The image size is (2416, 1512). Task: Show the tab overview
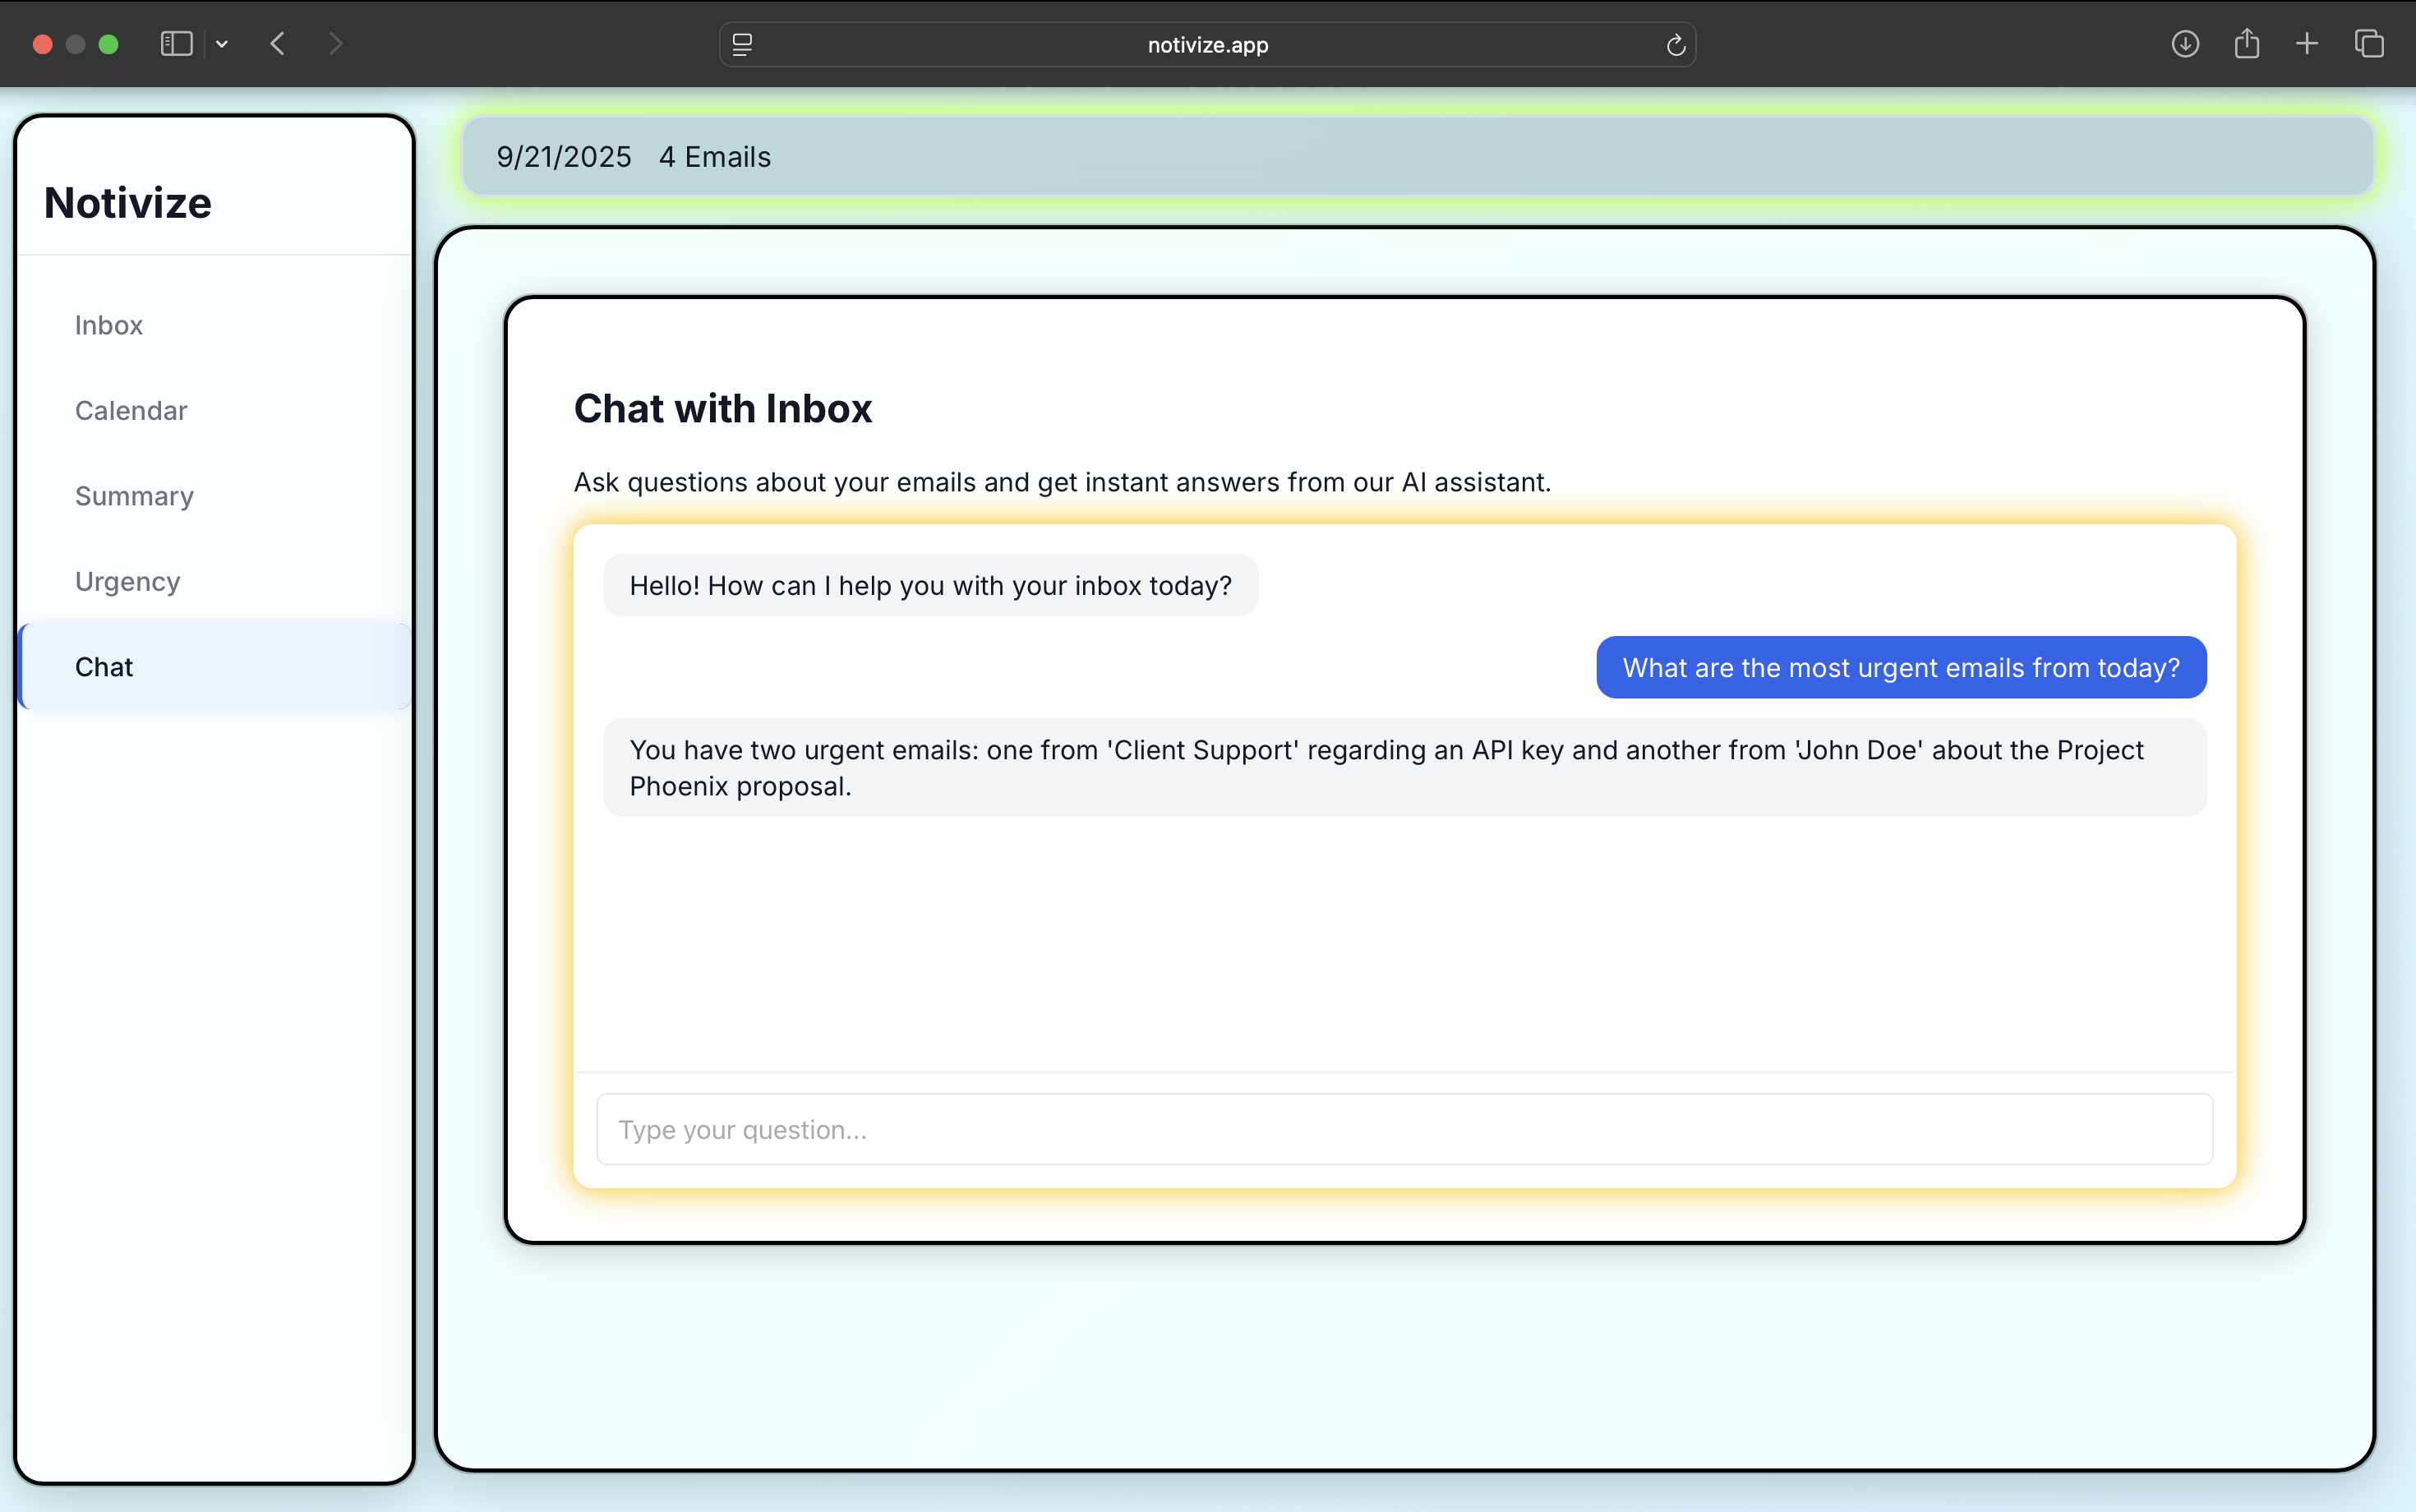tap(2369, 44)
